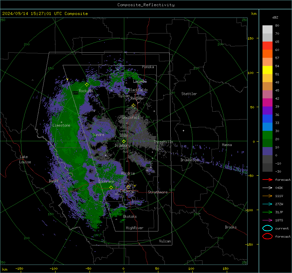Click the red forecast ellipse icon
This screenshot has height=273, width=292.
[x=267, y=236]
